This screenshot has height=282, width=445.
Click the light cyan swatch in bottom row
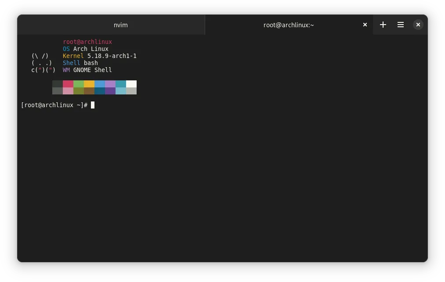pos(121,91)
